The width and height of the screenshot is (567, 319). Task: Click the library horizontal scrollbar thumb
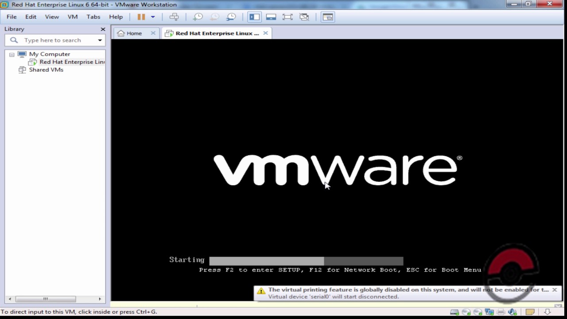(x=45, y=299)
